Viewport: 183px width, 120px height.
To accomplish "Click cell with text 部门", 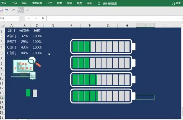I will (x=12, y=30).
